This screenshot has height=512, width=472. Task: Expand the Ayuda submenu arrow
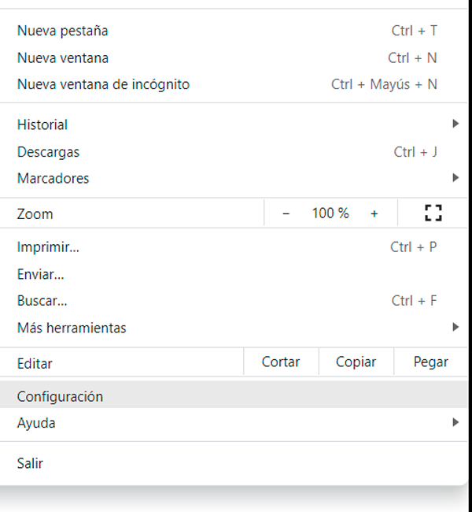455,422
